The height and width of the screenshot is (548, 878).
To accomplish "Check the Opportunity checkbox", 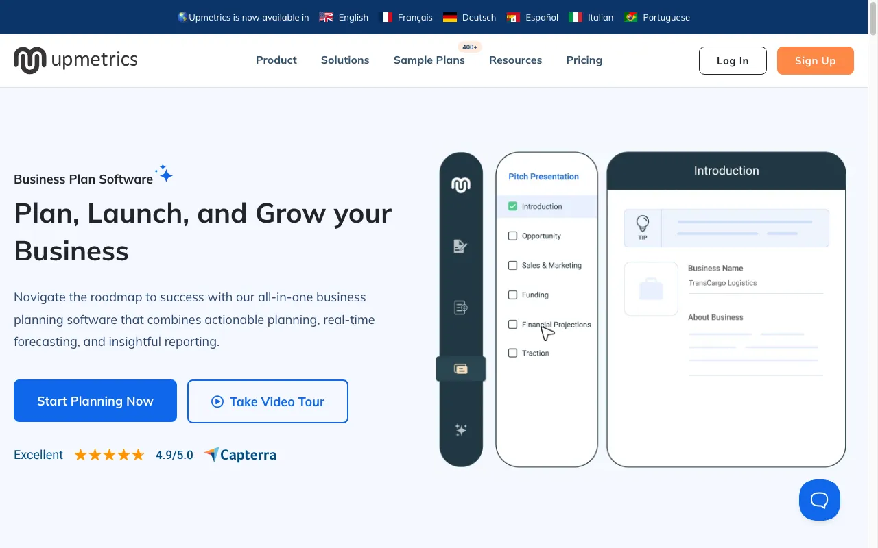I will pyautogui.click(x=512, y=236).
